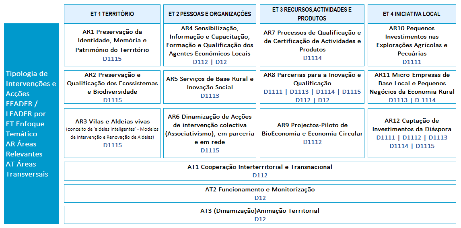This screenshot has width=461, height=228.
Task: Select the ET 1 TERRITÓRIO header
Action: 112,14
